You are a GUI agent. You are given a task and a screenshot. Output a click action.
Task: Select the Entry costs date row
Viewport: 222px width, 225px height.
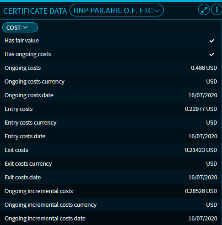(x=111, y=136)
